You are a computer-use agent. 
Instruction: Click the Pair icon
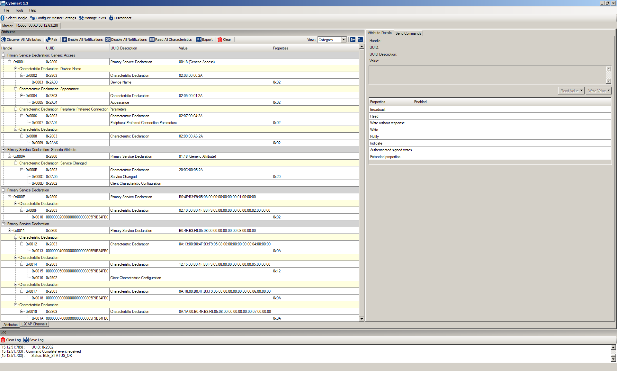pos(48,40)
